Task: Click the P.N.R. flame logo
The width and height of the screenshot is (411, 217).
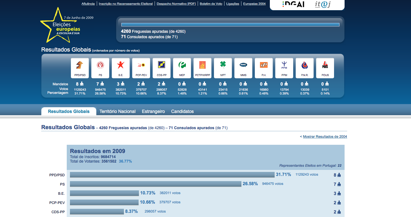Action: tap(304, 65)
